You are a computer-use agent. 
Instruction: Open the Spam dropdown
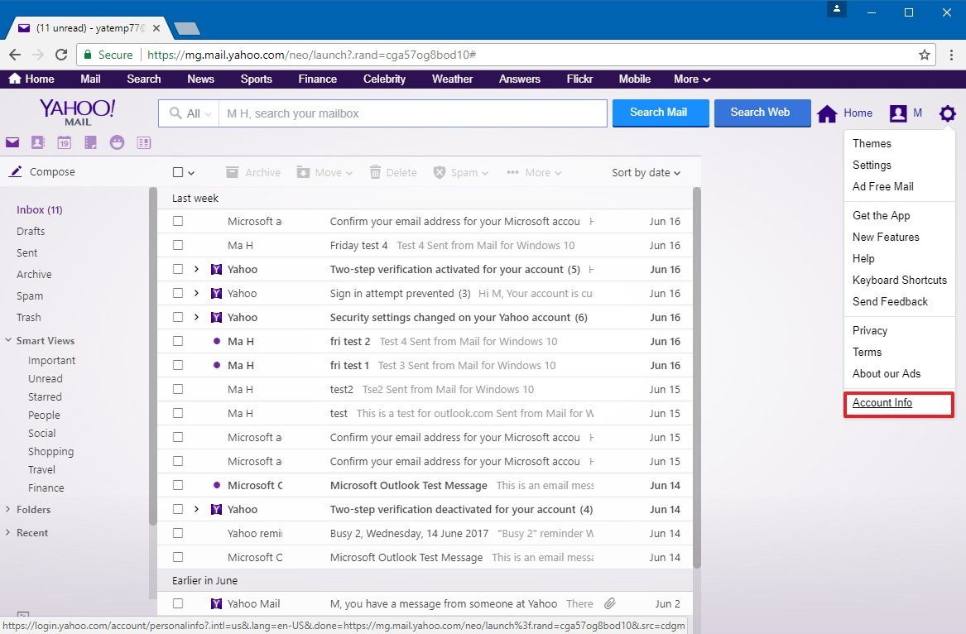point(461,172)
